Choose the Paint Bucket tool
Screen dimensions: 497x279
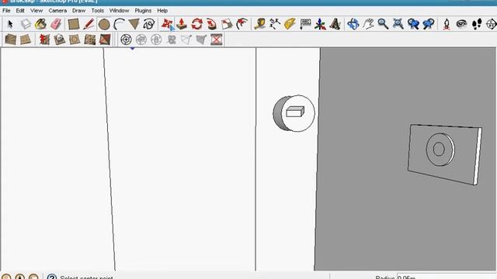pos(40,24)
